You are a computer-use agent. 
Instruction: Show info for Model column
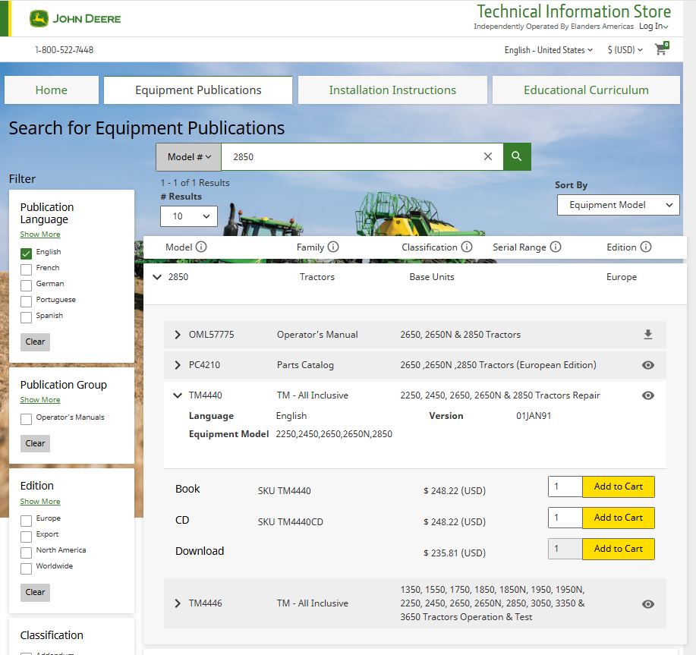click(201, 247)
